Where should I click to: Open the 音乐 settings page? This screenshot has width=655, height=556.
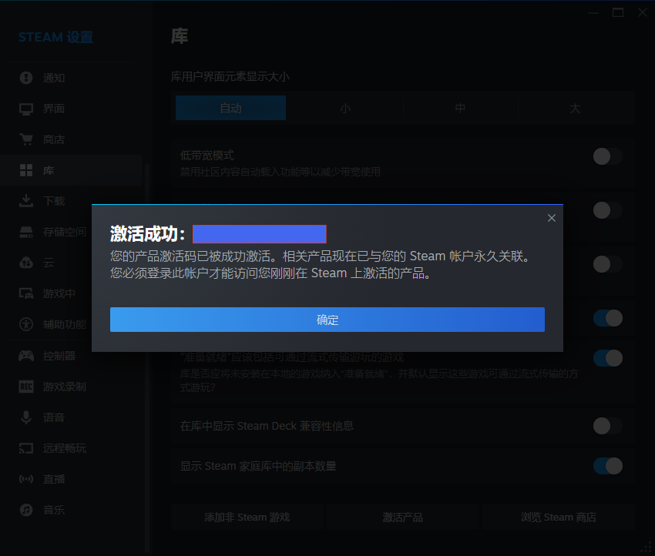(71, 510)
